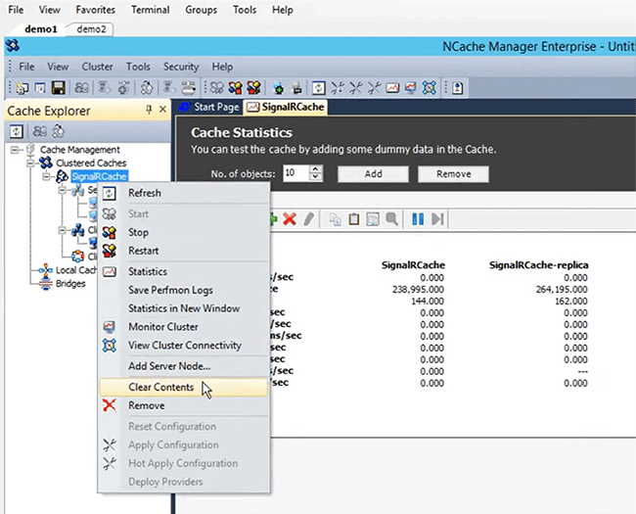Select the Local Caches tree item
The height and width of the screenshot is (514, 636).
[76, 270]
